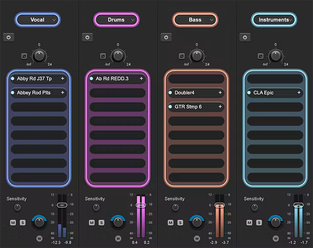313x248 pixels.
Task: Click plus on Doubler4 slot
Action: (220, 93)
